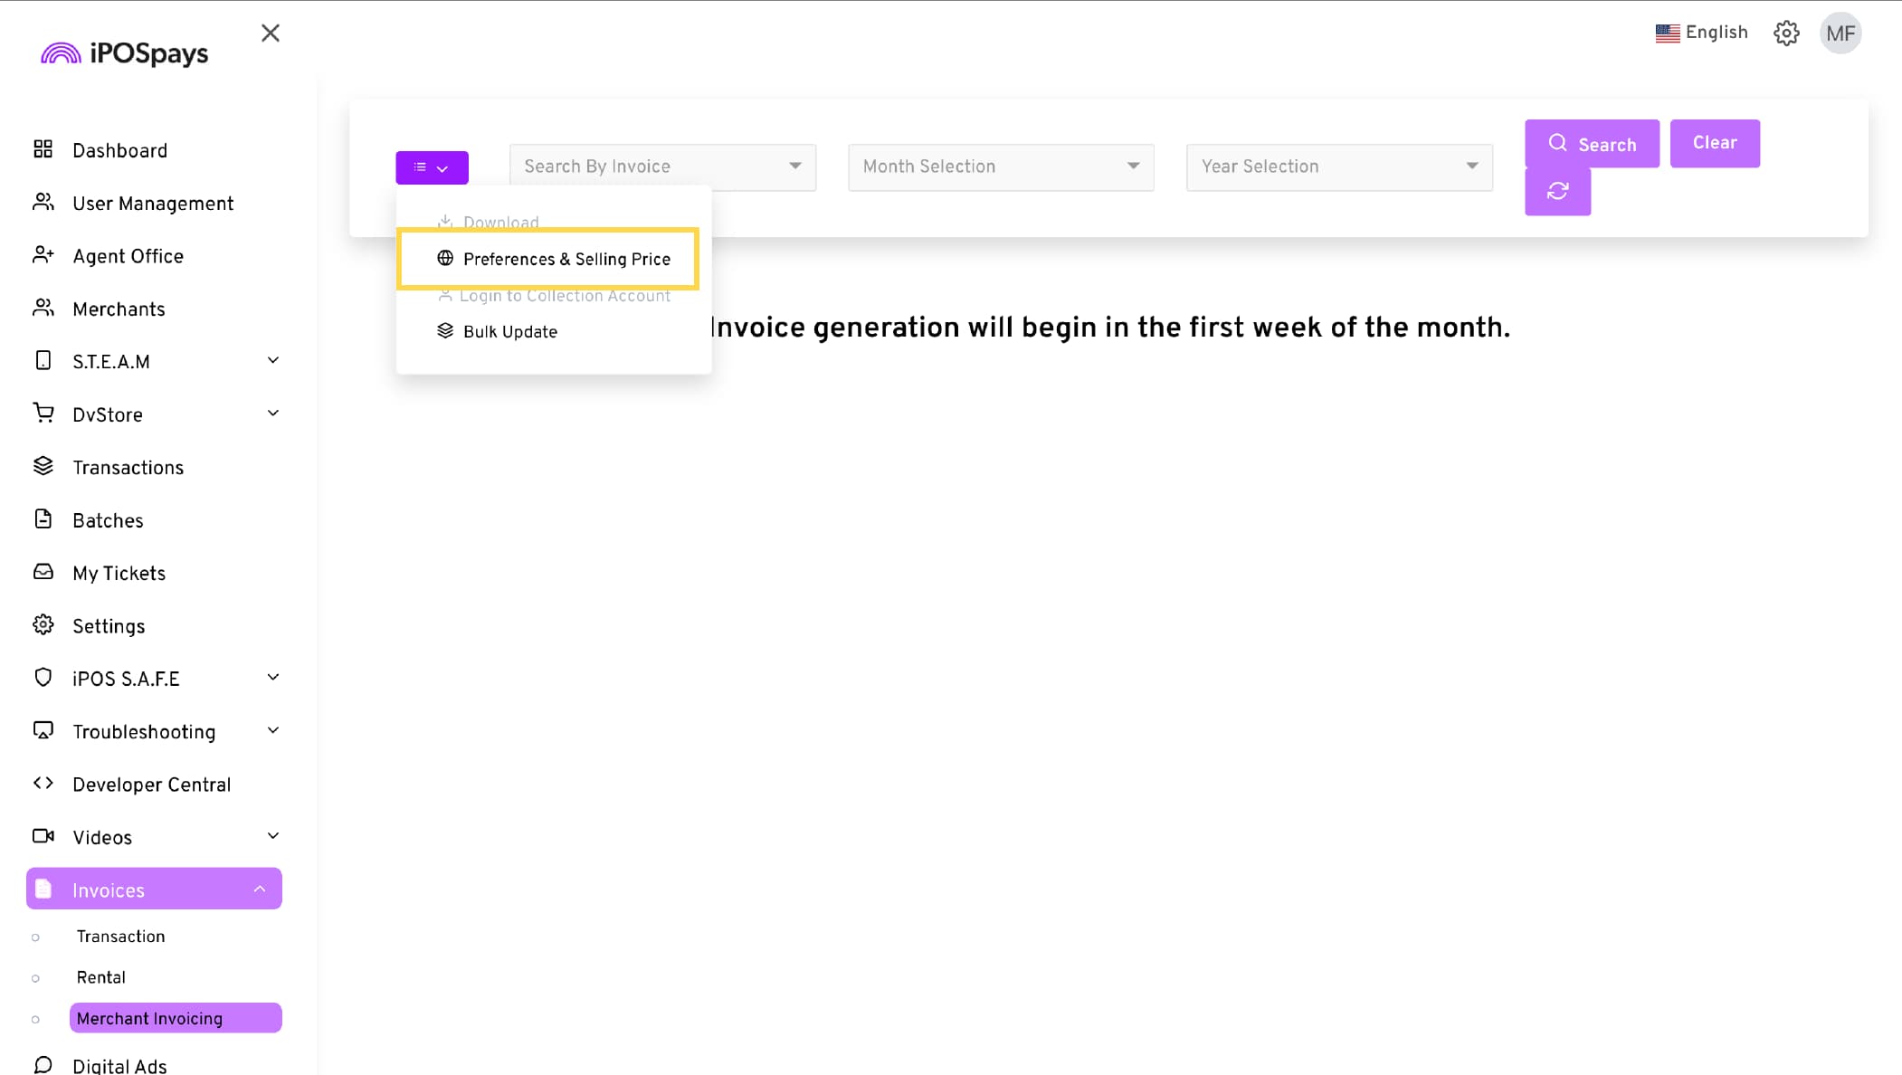Expand the S.T.E.A.M menu chevron

[273, 361]
